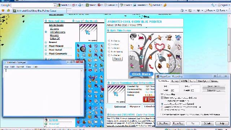The image size is (231, 130).
Task: Open the Most Comments link
Action: click(x=58, y=54)
